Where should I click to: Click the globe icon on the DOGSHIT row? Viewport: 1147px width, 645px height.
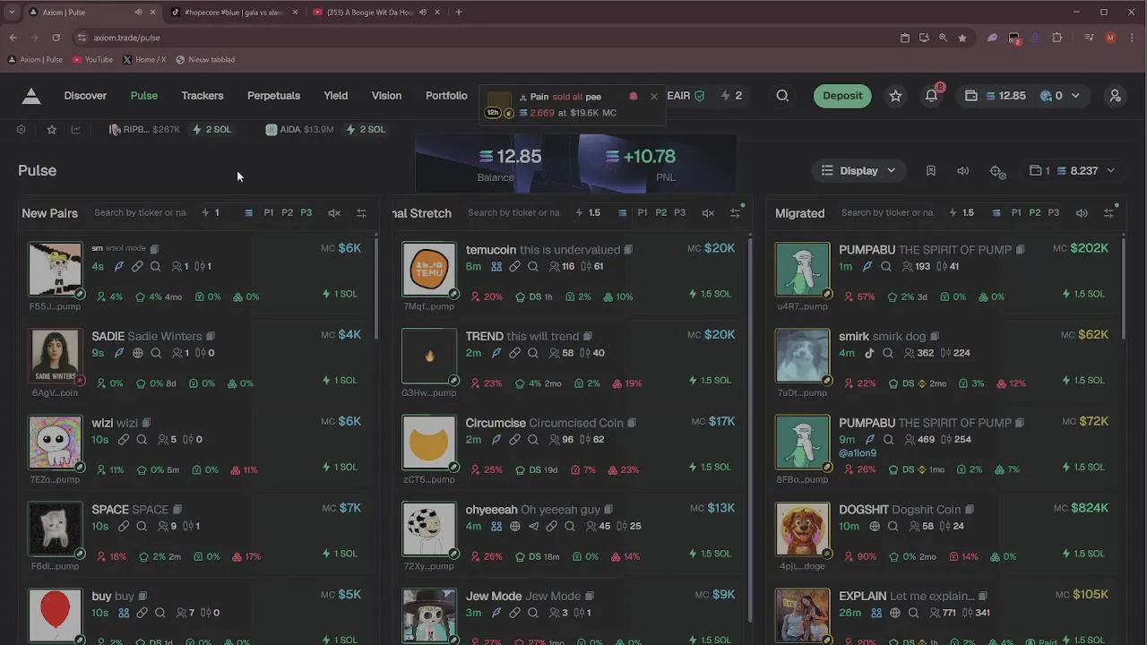(x=875, y=526)
